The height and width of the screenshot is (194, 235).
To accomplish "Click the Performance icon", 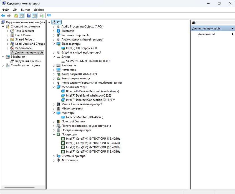I will click(x=12, y=48).
